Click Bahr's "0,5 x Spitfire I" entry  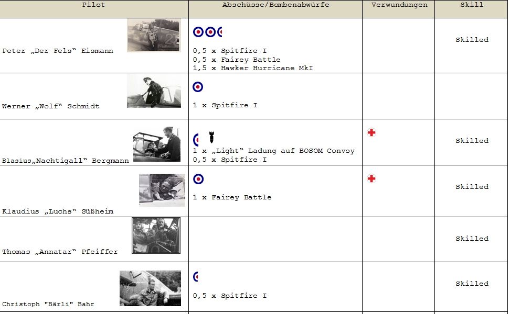(x=230, y=296)
